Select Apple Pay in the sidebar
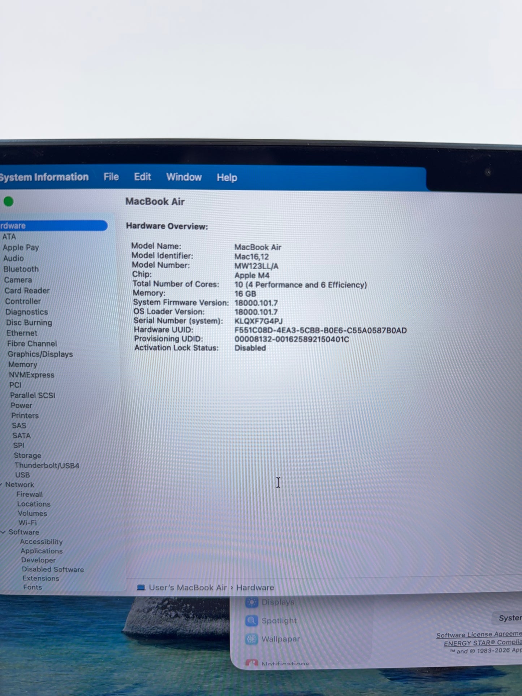 (x=21, y=247)
